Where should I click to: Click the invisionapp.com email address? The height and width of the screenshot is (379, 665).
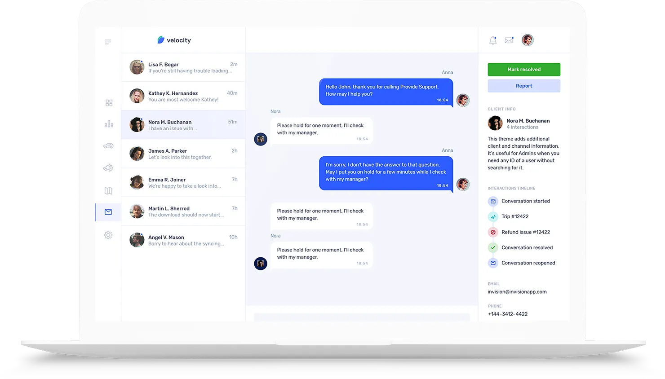(517, 292)
